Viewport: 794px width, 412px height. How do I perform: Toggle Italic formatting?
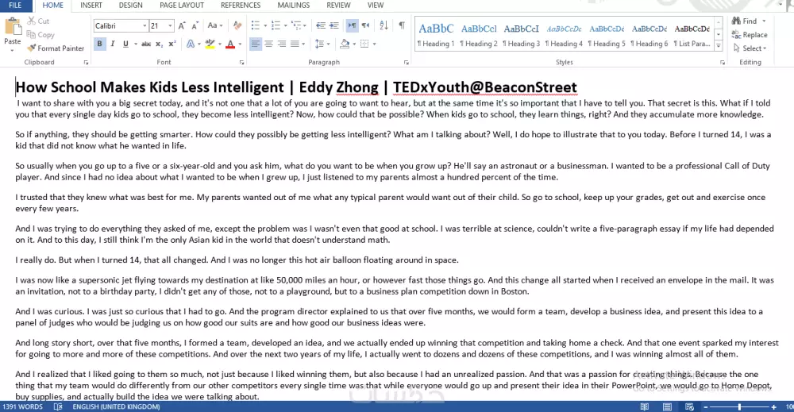pyautogui.click(x=113, y=44)
